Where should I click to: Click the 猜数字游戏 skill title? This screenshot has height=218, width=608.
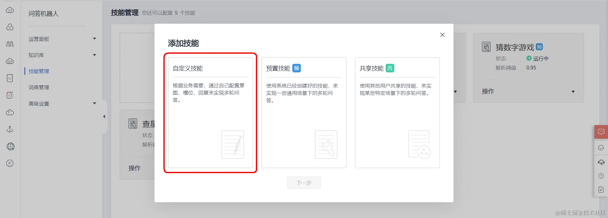tap(515, 47)
